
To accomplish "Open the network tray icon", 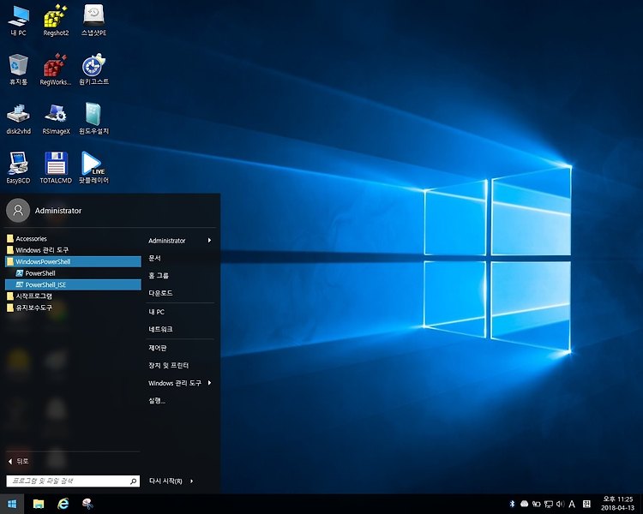I will [549, 505].
